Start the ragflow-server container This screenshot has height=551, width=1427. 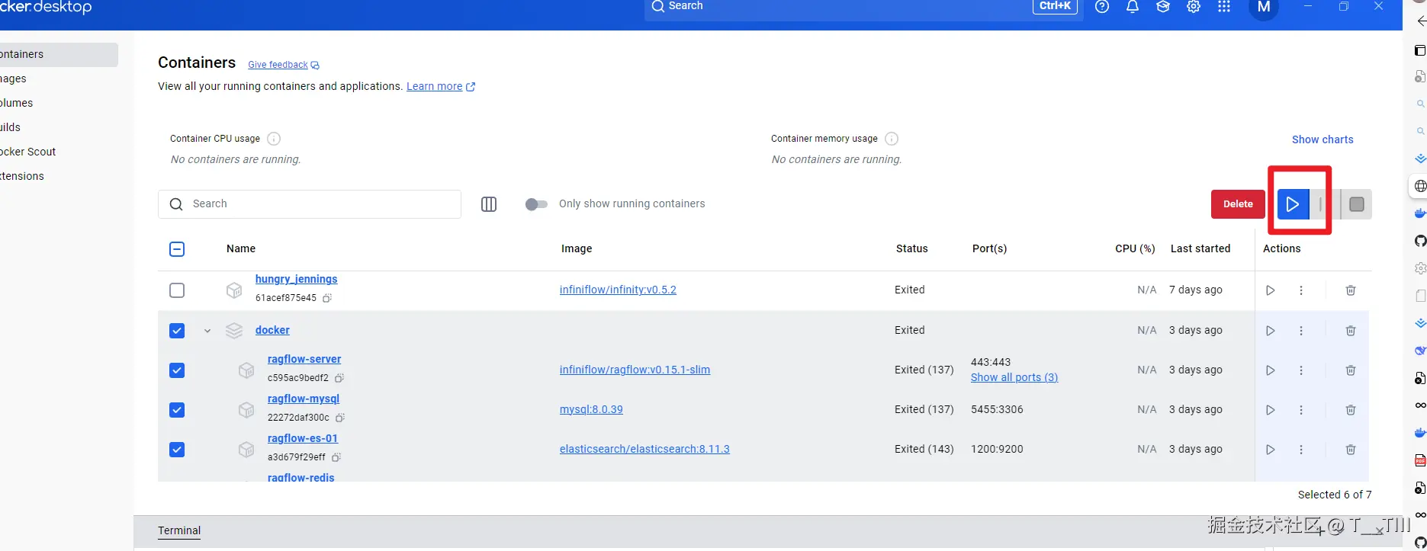click(1270, 370)
